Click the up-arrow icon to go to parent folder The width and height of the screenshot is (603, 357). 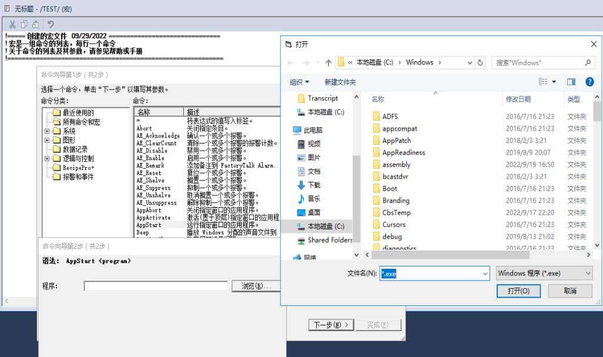[x=329, y=62]
